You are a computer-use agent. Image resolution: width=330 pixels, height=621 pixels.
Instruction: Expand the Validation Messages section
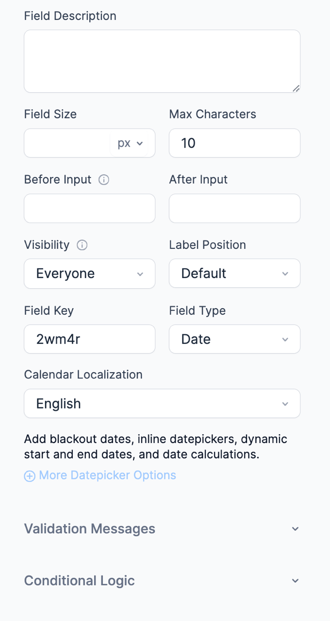click(90, 529)
